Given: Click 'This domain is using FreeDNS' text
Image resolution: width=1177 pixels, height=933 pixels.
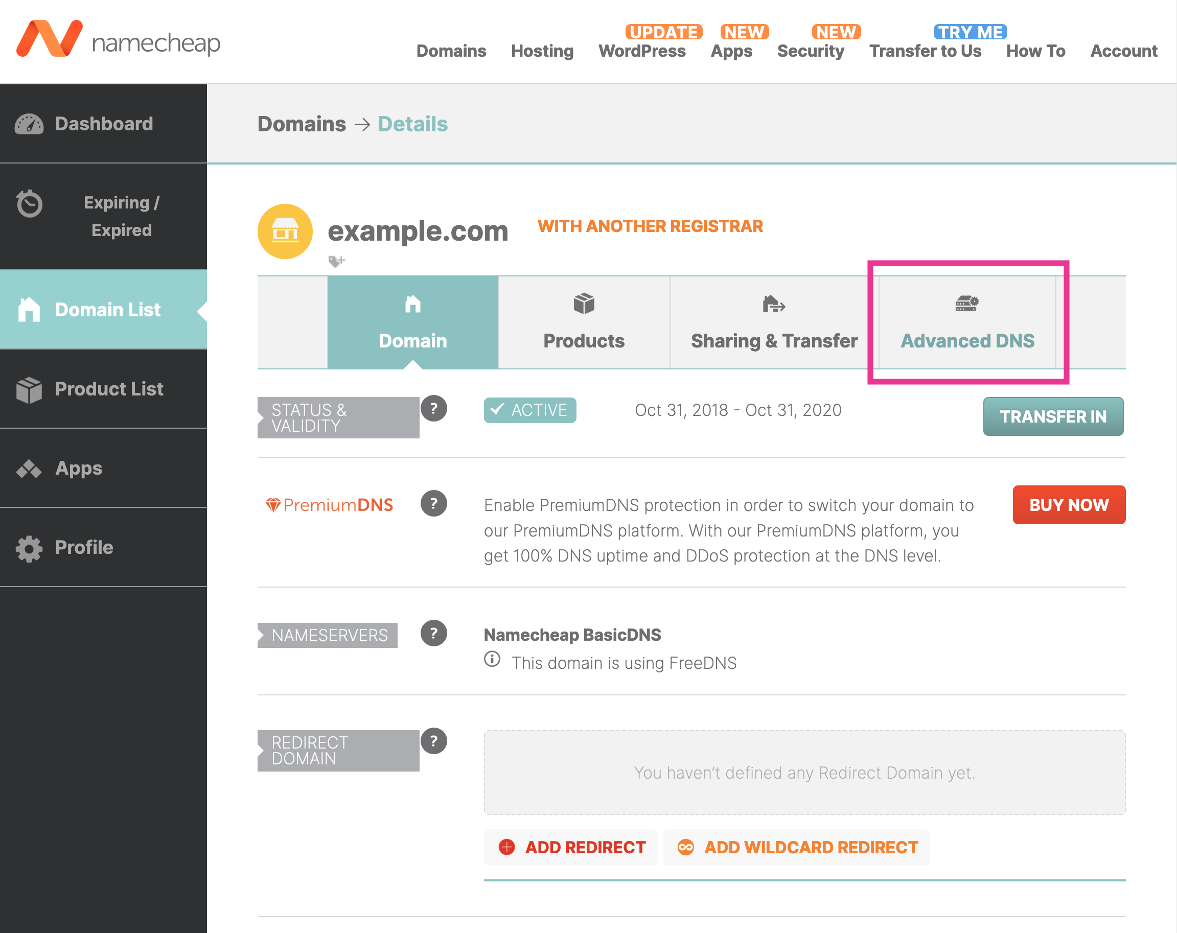Looking at the screenshot, I should coord(624,663).
